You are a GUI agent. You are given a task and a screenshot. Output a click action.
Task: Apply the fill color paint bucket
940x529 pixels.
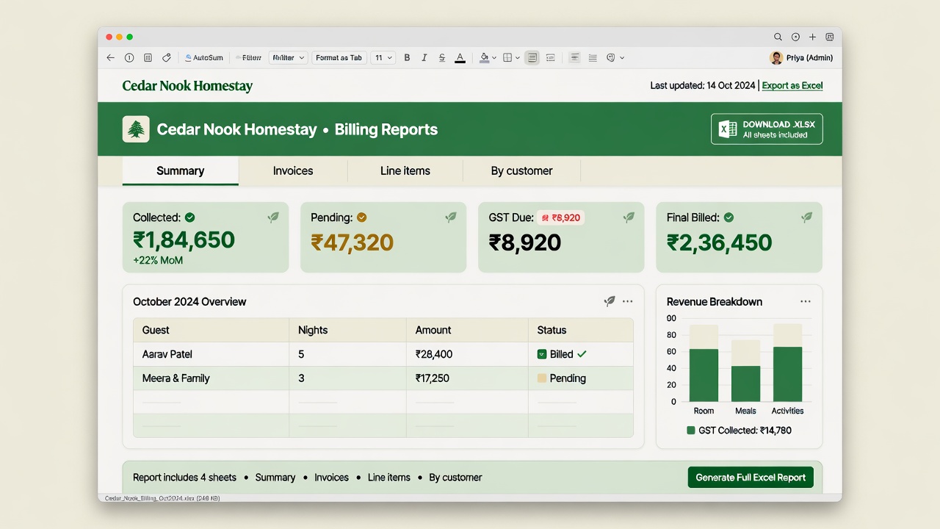(484, 57)
